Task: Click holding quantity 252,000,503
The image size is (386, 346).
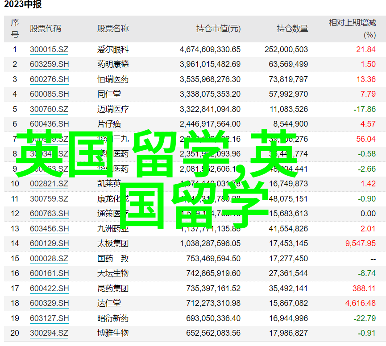Action: point(286,49)
